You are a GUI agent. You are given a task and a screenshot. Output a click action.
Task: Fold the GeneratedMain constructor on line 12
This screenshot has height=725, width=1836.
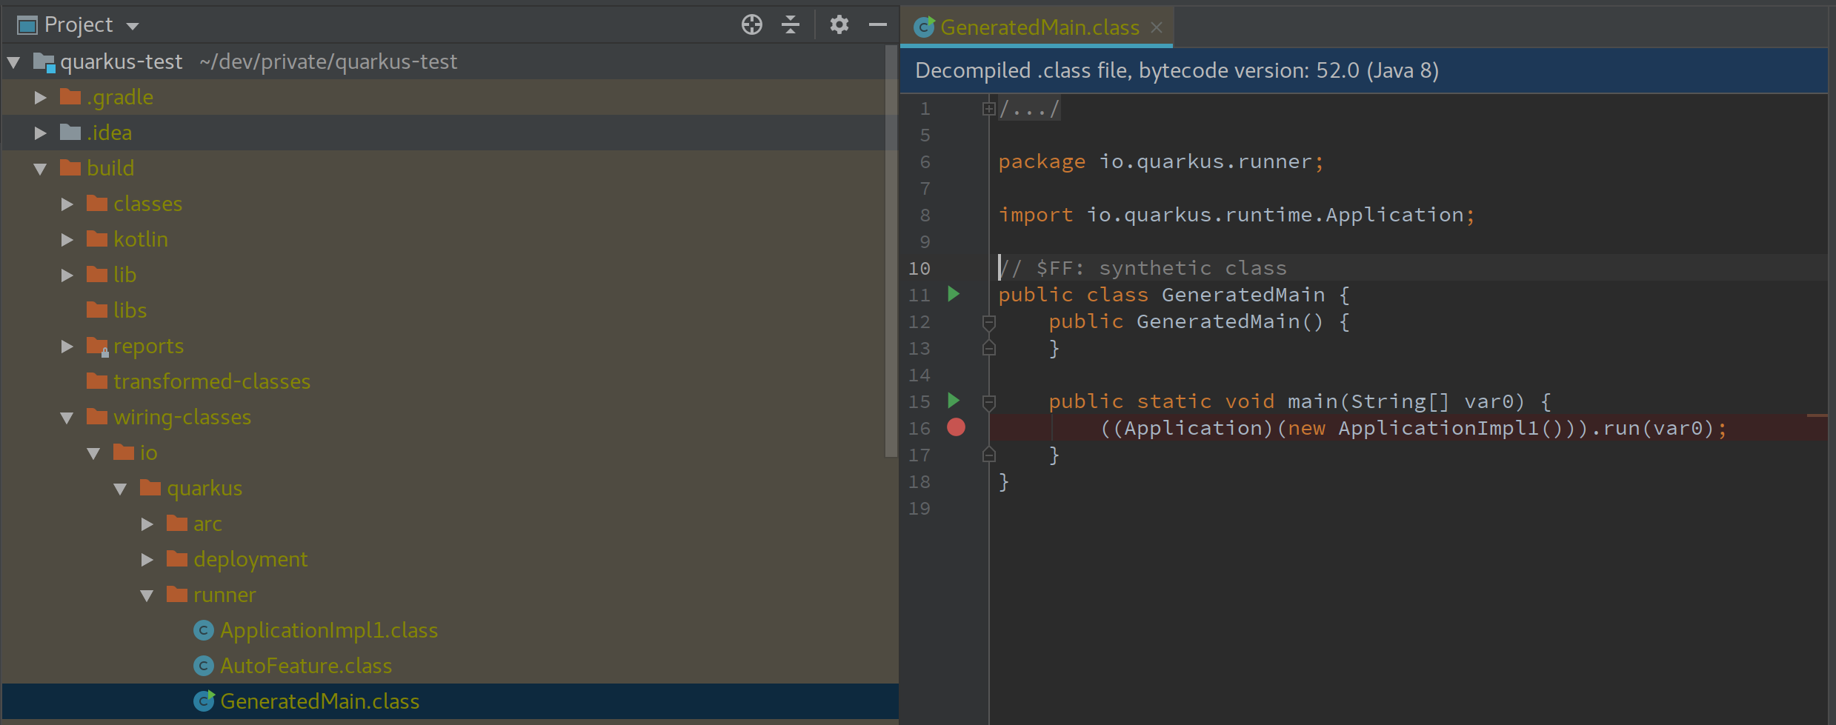click(988, 322)
